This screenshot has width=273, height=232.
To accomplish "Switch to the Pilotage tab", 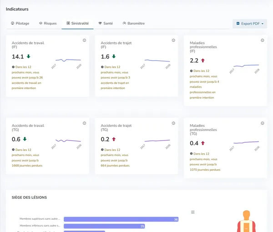I will click(x=20, y=23).
